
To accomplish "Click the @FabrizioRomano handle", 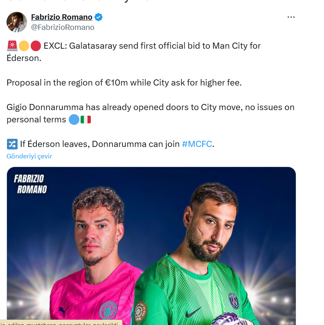I will click(x=63, y=27).
